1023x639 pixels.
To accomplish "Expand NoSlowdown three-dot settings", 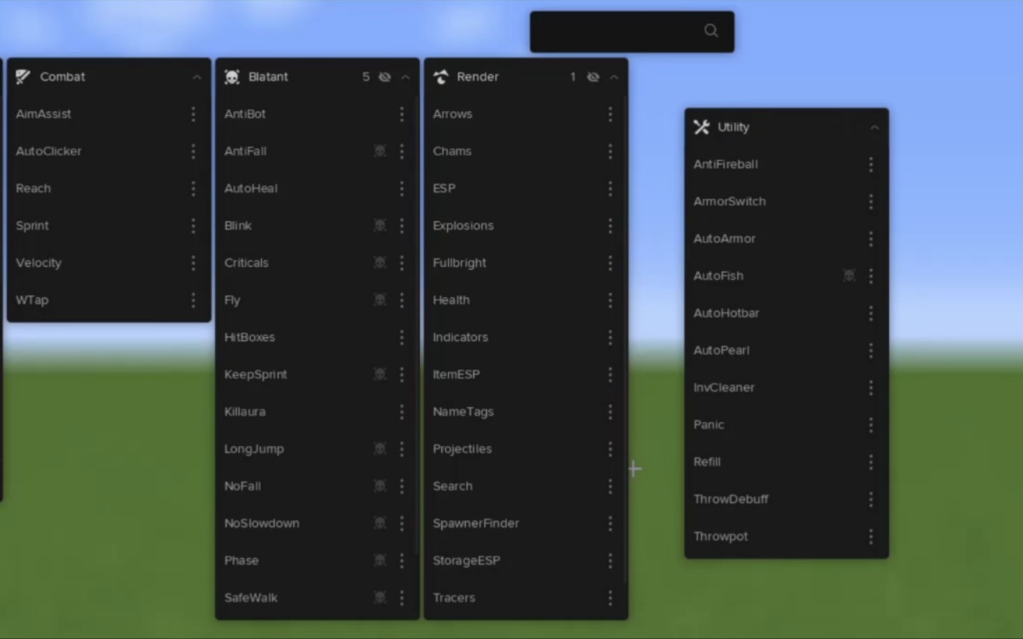I will pos(402,523).
